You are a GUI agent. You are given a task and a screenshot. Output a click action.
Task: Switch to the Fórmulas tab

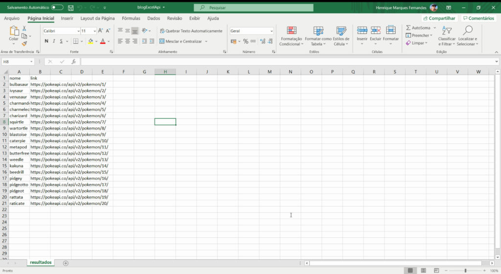131,18
